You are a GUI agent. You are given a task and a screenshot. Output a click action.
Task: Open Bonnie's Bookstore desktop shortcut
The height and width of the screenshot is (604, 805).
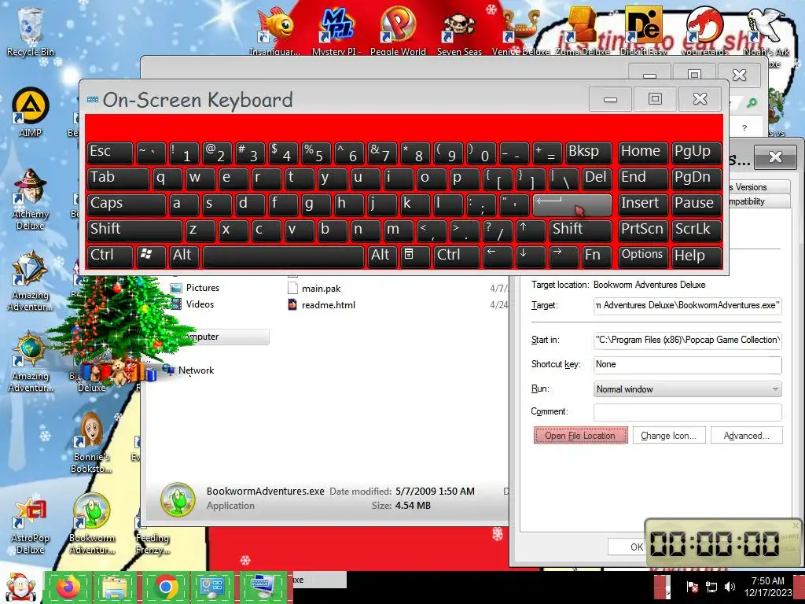tap(91, 443)
